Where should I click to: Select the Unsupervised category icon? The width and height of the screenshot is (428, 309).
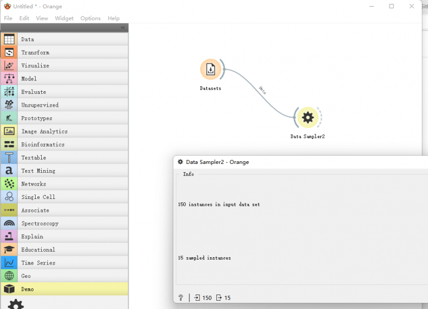[x=9, y=105]
